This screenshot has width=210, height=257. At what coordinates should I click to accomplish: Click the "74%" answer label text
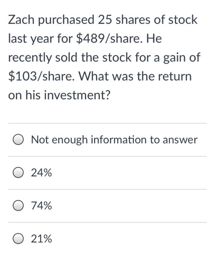41,206
